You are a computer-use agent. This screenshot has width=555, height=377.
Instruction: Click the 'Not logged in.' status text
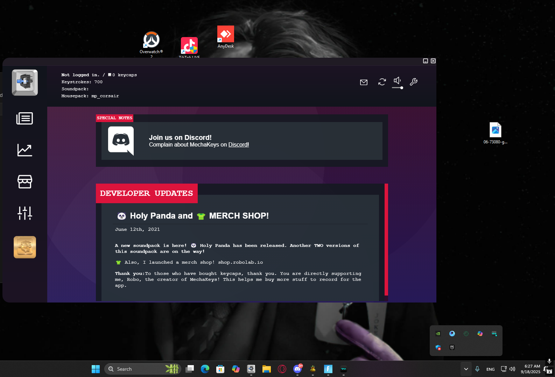[x=80, y=75]
